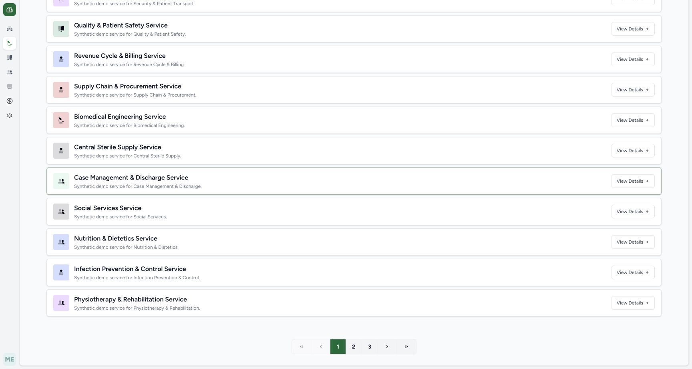The image size is (692, 369).
Task: Click Physiotherapy & Rehabilitation Service icon
Action: click(61, 303)
